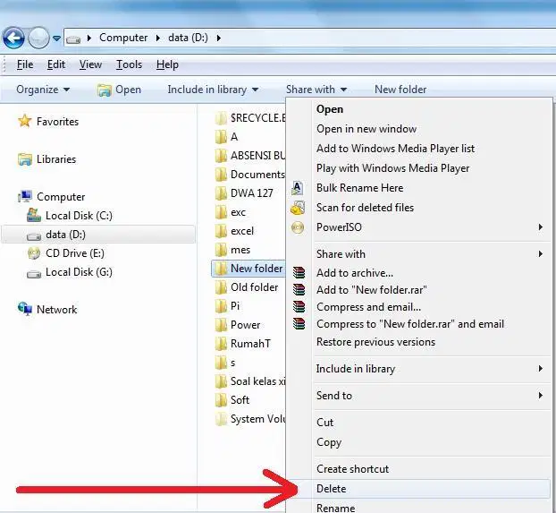Viewport: 556px width, 513px height.
Task: Open the Organize dropdown
Action: (x=43, y=90)
